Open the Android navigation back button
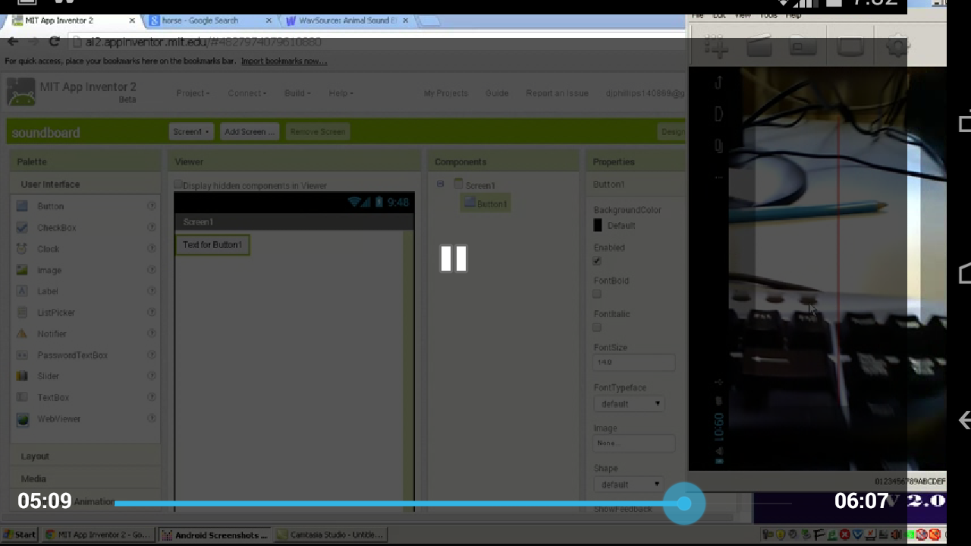Image resolution: width=971 pixels, height=546 pixels. coord(964,419)
